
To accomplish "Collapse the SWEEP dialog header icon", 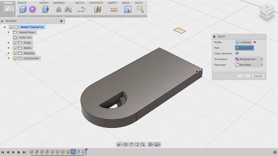I will pos(214,36).
